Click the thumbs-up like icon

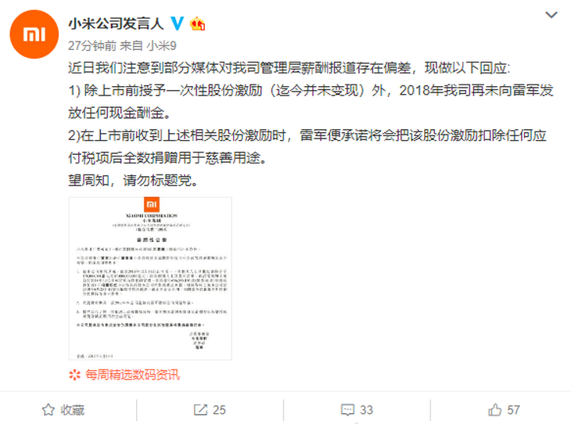point(495,410)
